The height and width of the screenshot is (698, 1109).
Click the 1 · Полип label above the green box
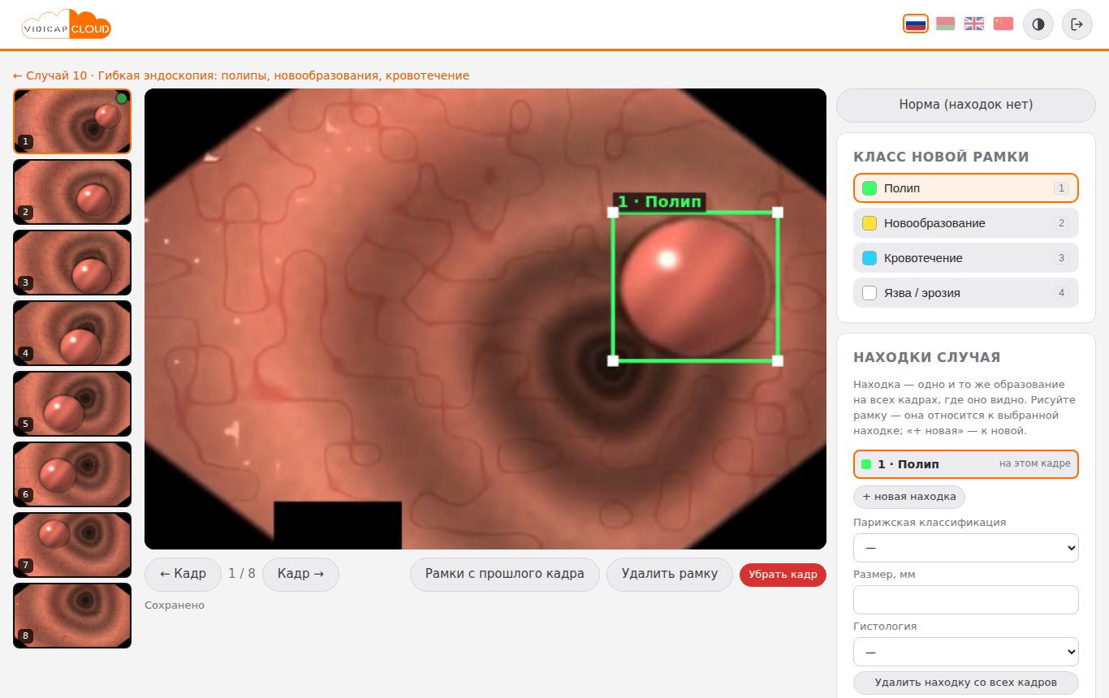659,202
